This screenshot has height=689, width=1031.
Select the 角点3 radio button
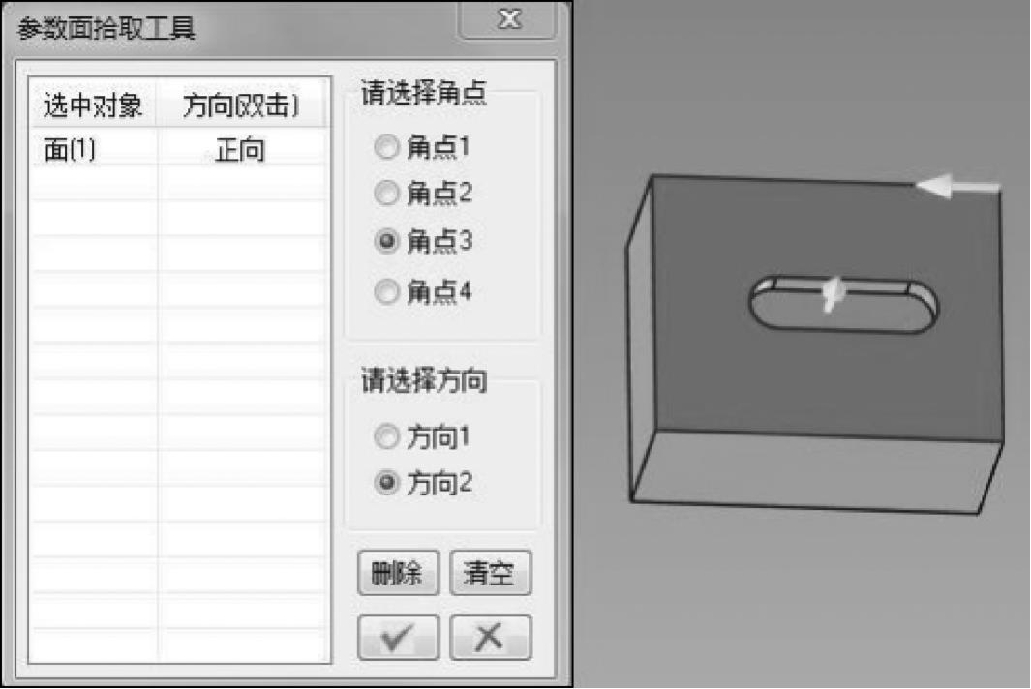[386, 241]
